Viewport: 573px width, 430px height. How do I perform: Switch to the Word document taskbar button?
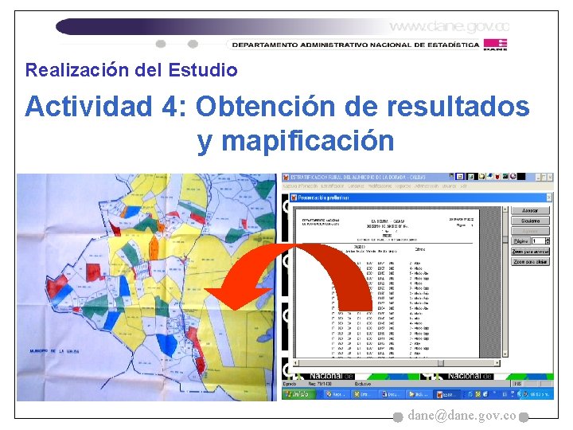tap(391, 394)
